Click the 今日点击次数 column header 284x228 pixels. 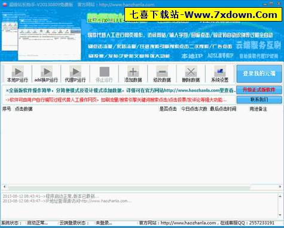coord(194,109)
